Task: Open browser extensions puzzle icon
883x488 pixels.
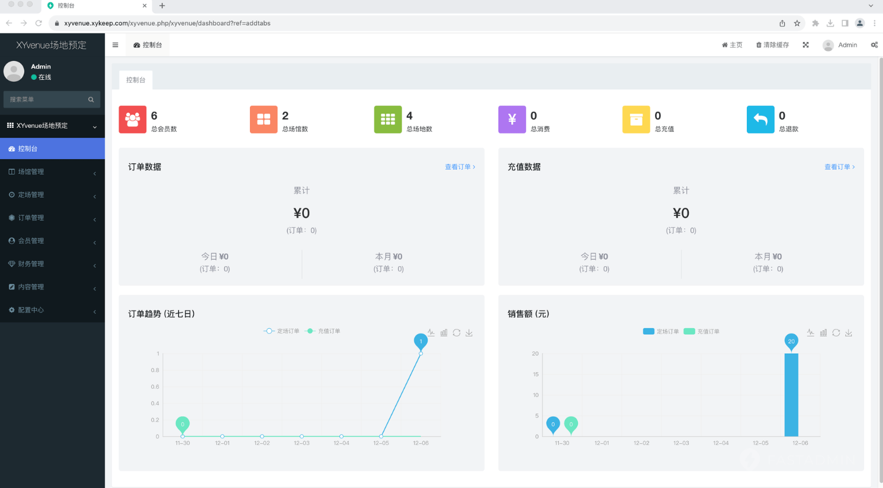Action: 815,23
